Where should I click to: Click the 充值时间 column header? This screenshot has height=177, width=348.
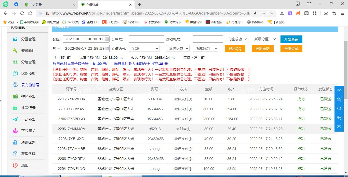(266, 89)
